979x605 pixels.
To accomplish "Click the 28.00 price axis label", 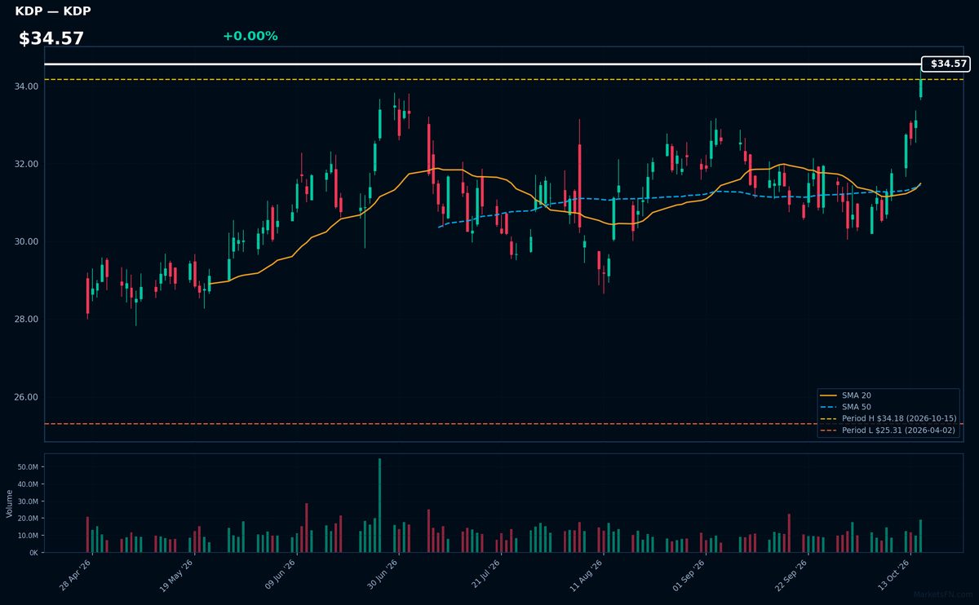I will pyautogui.click(x=26, y=320).
